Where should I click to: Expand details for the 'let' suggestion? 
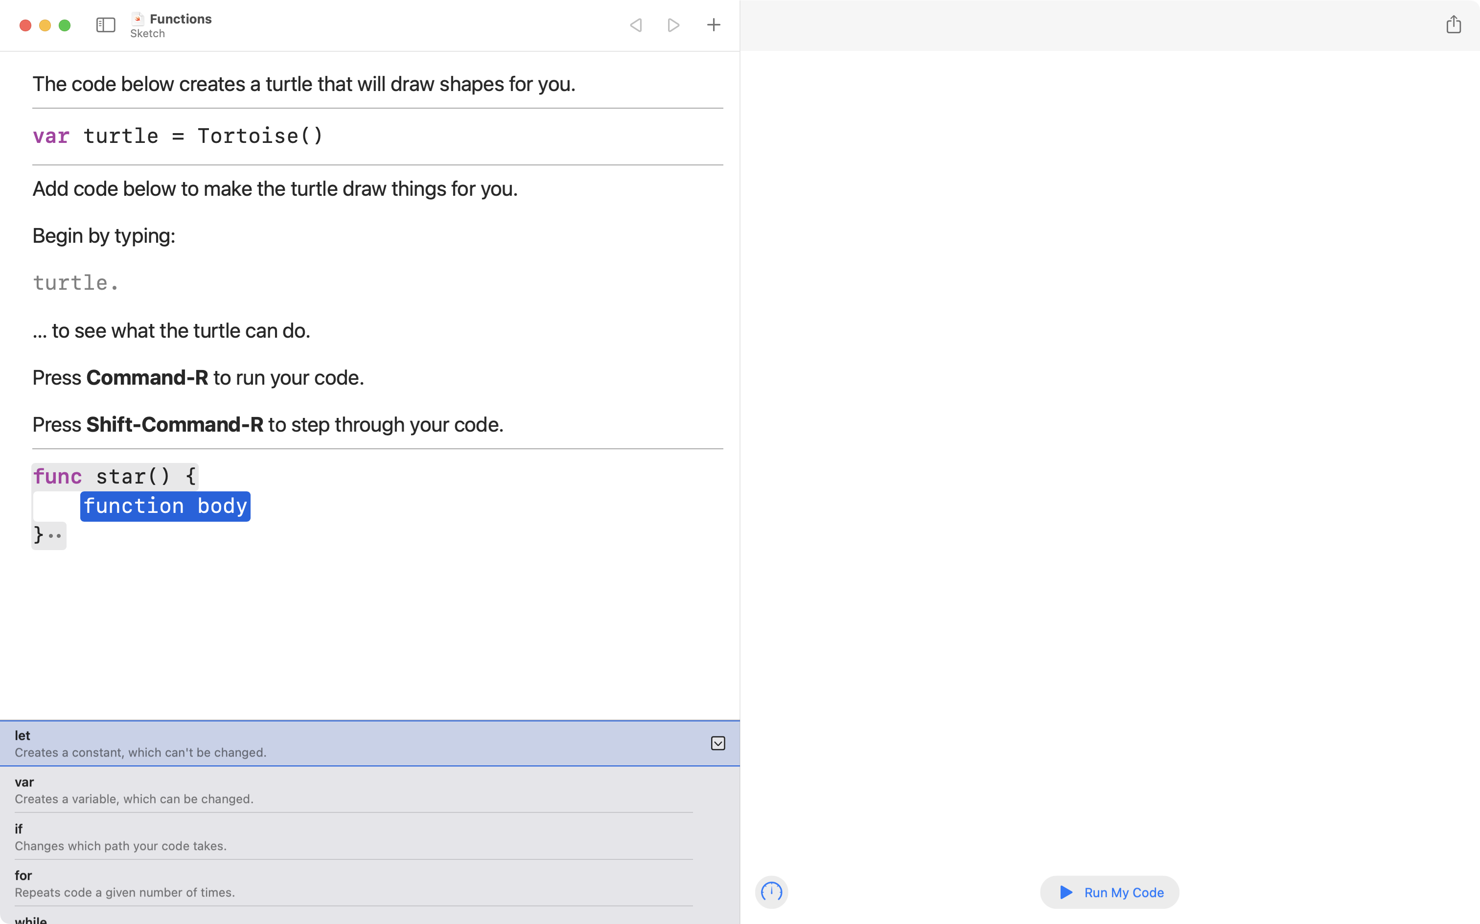pos(718,743)
